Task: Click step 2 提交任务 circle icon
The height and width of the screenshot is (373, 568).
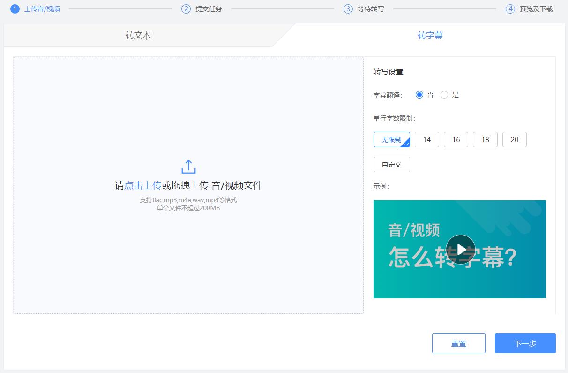Action: tap(186, 9)
